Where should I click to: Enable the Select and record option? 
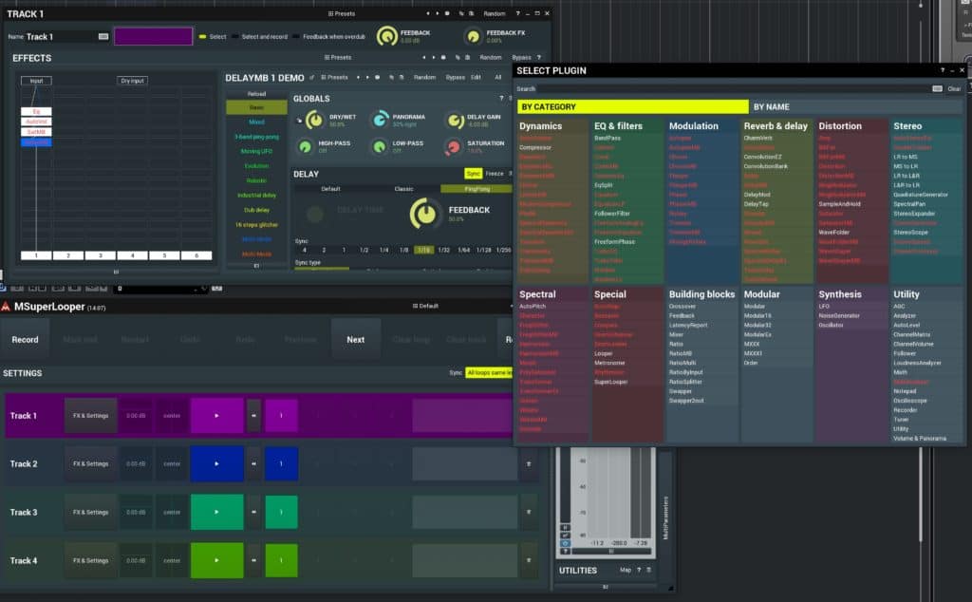coord(260,37)
